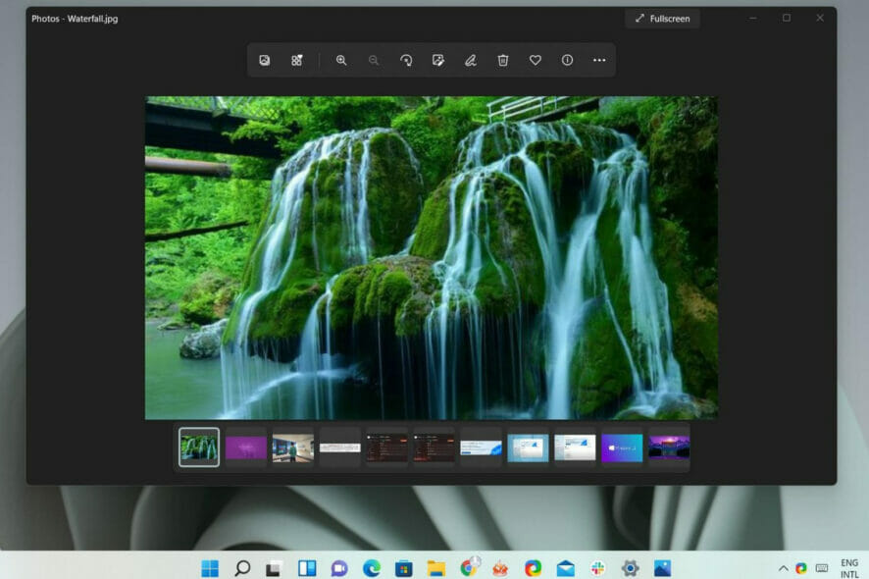Open the thumbnail of person facing screens
869x579 pixels.
(293, 448)
